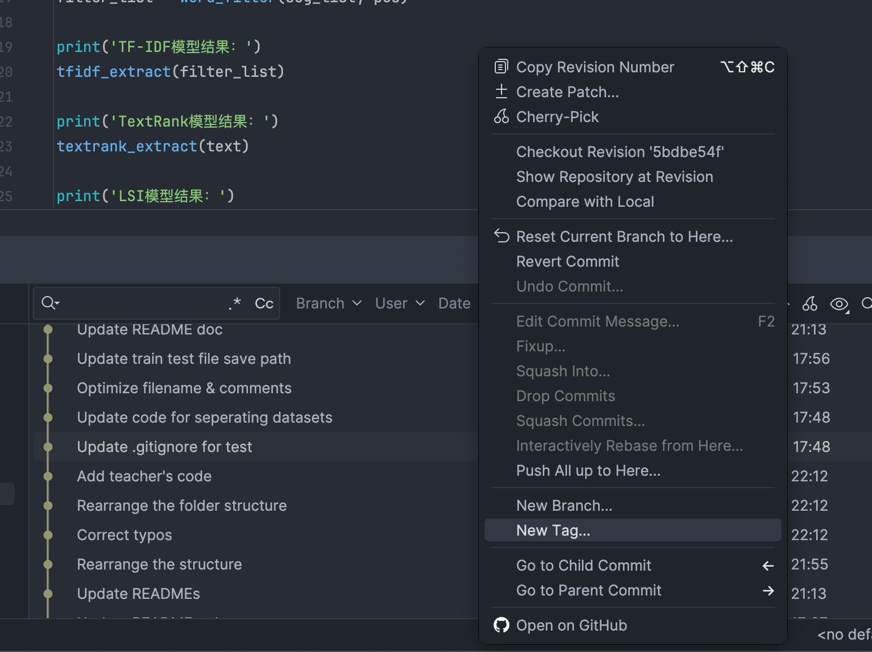Click the magnifier icon in the search field
872x652 pixels.
(x=47, y=303)
